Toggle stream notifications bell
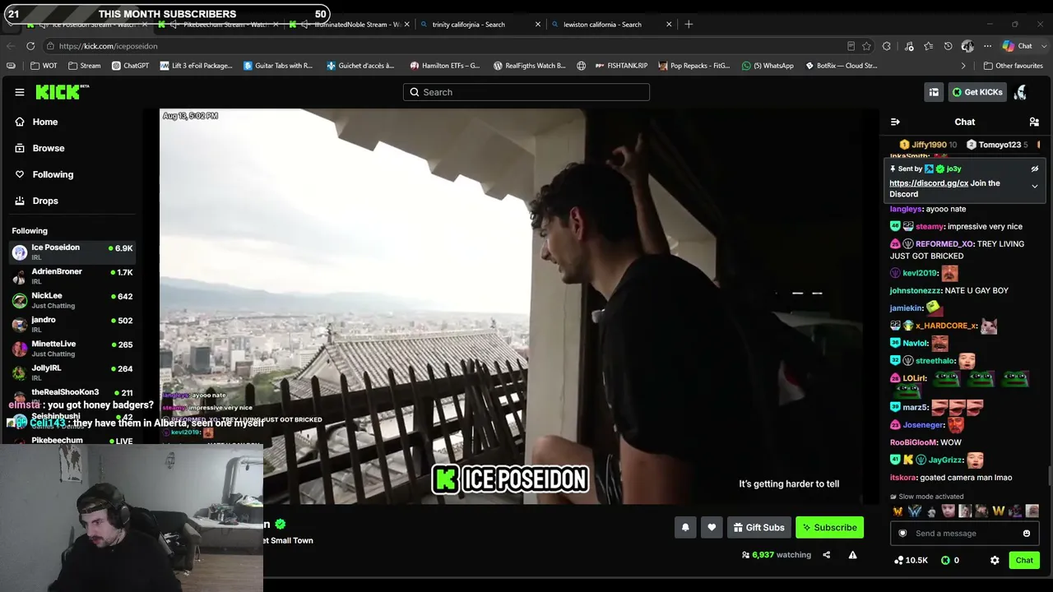The width and height of the screenshot is (1053, 592). [x=685, y=528]
